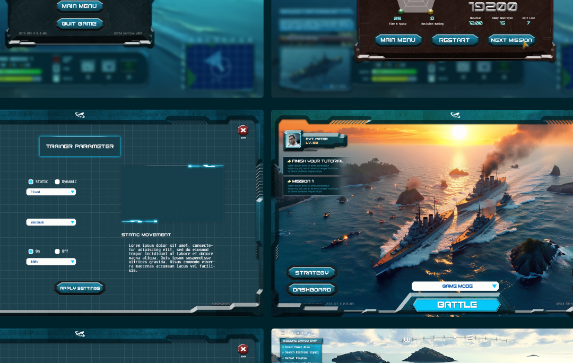Select the Static radio button

pyautogui.click(x=31, y=181)
